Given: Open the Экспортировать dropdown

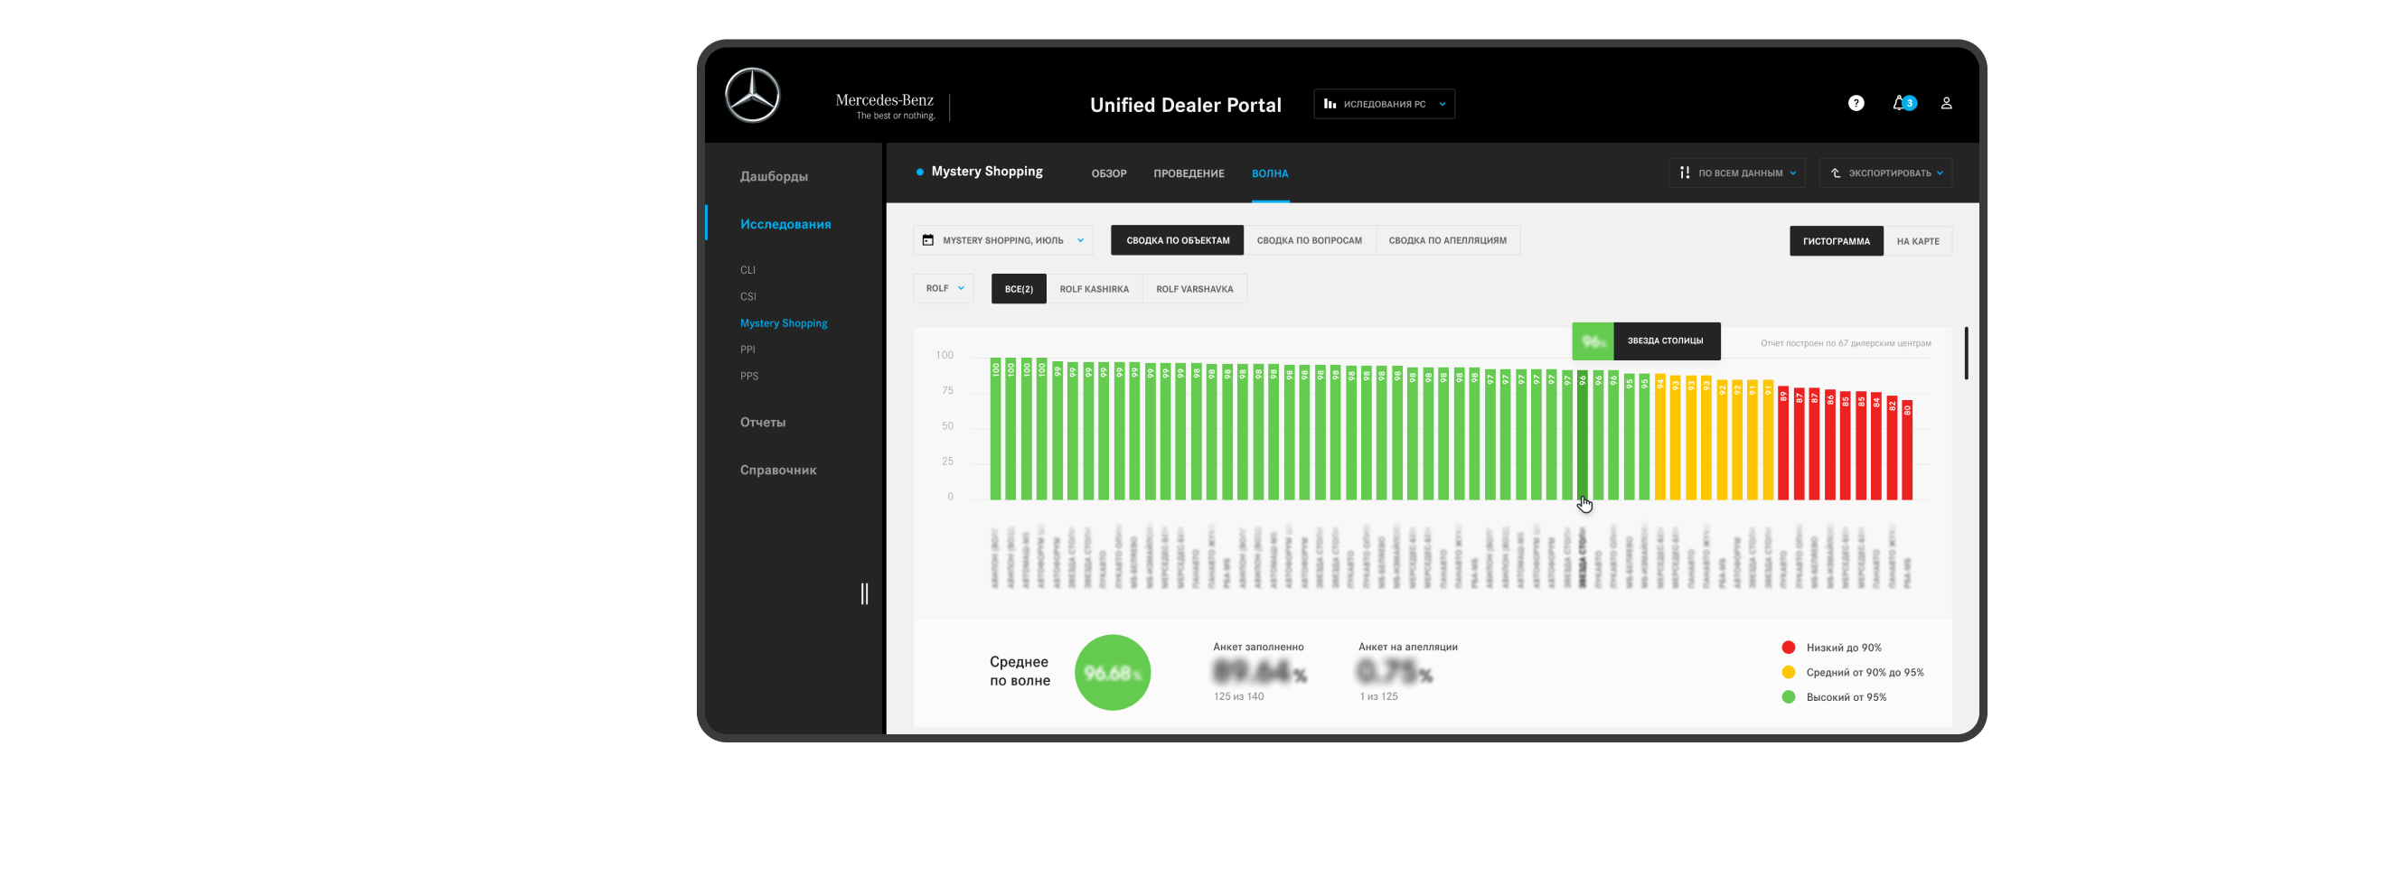Looking at the screenshot, I should (1884, 173).
